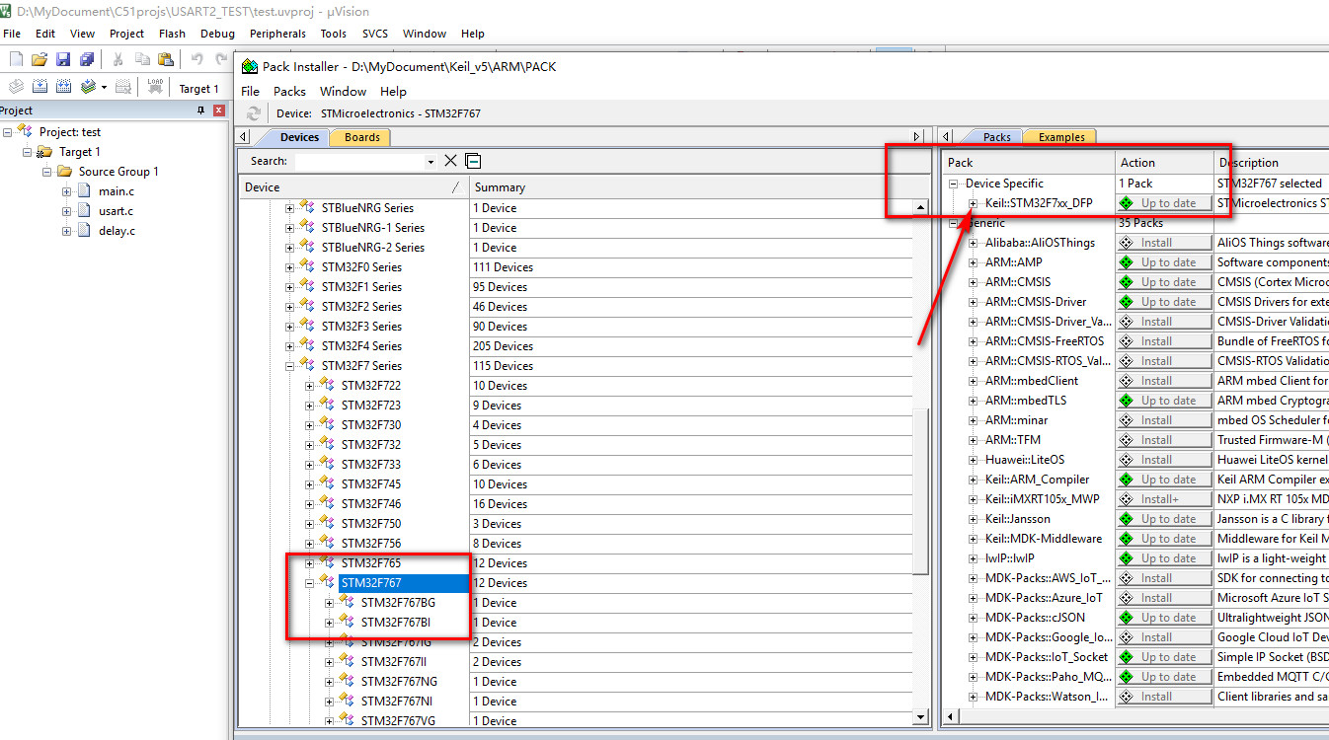Expand the STM32F746 device node

click(x=310, y=504)
